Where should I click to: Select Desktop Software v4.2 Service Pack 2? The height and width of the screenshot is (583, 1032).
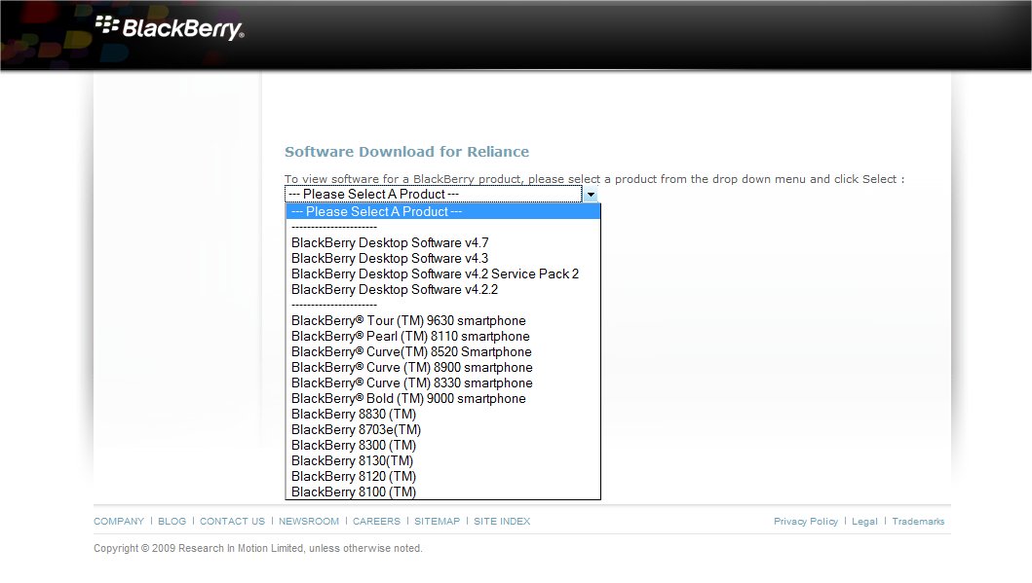click(x=443, y=274)
